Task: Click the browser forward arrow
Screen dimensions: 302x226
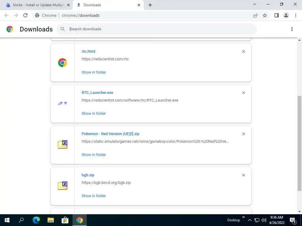Action: (x=16, y=15)
